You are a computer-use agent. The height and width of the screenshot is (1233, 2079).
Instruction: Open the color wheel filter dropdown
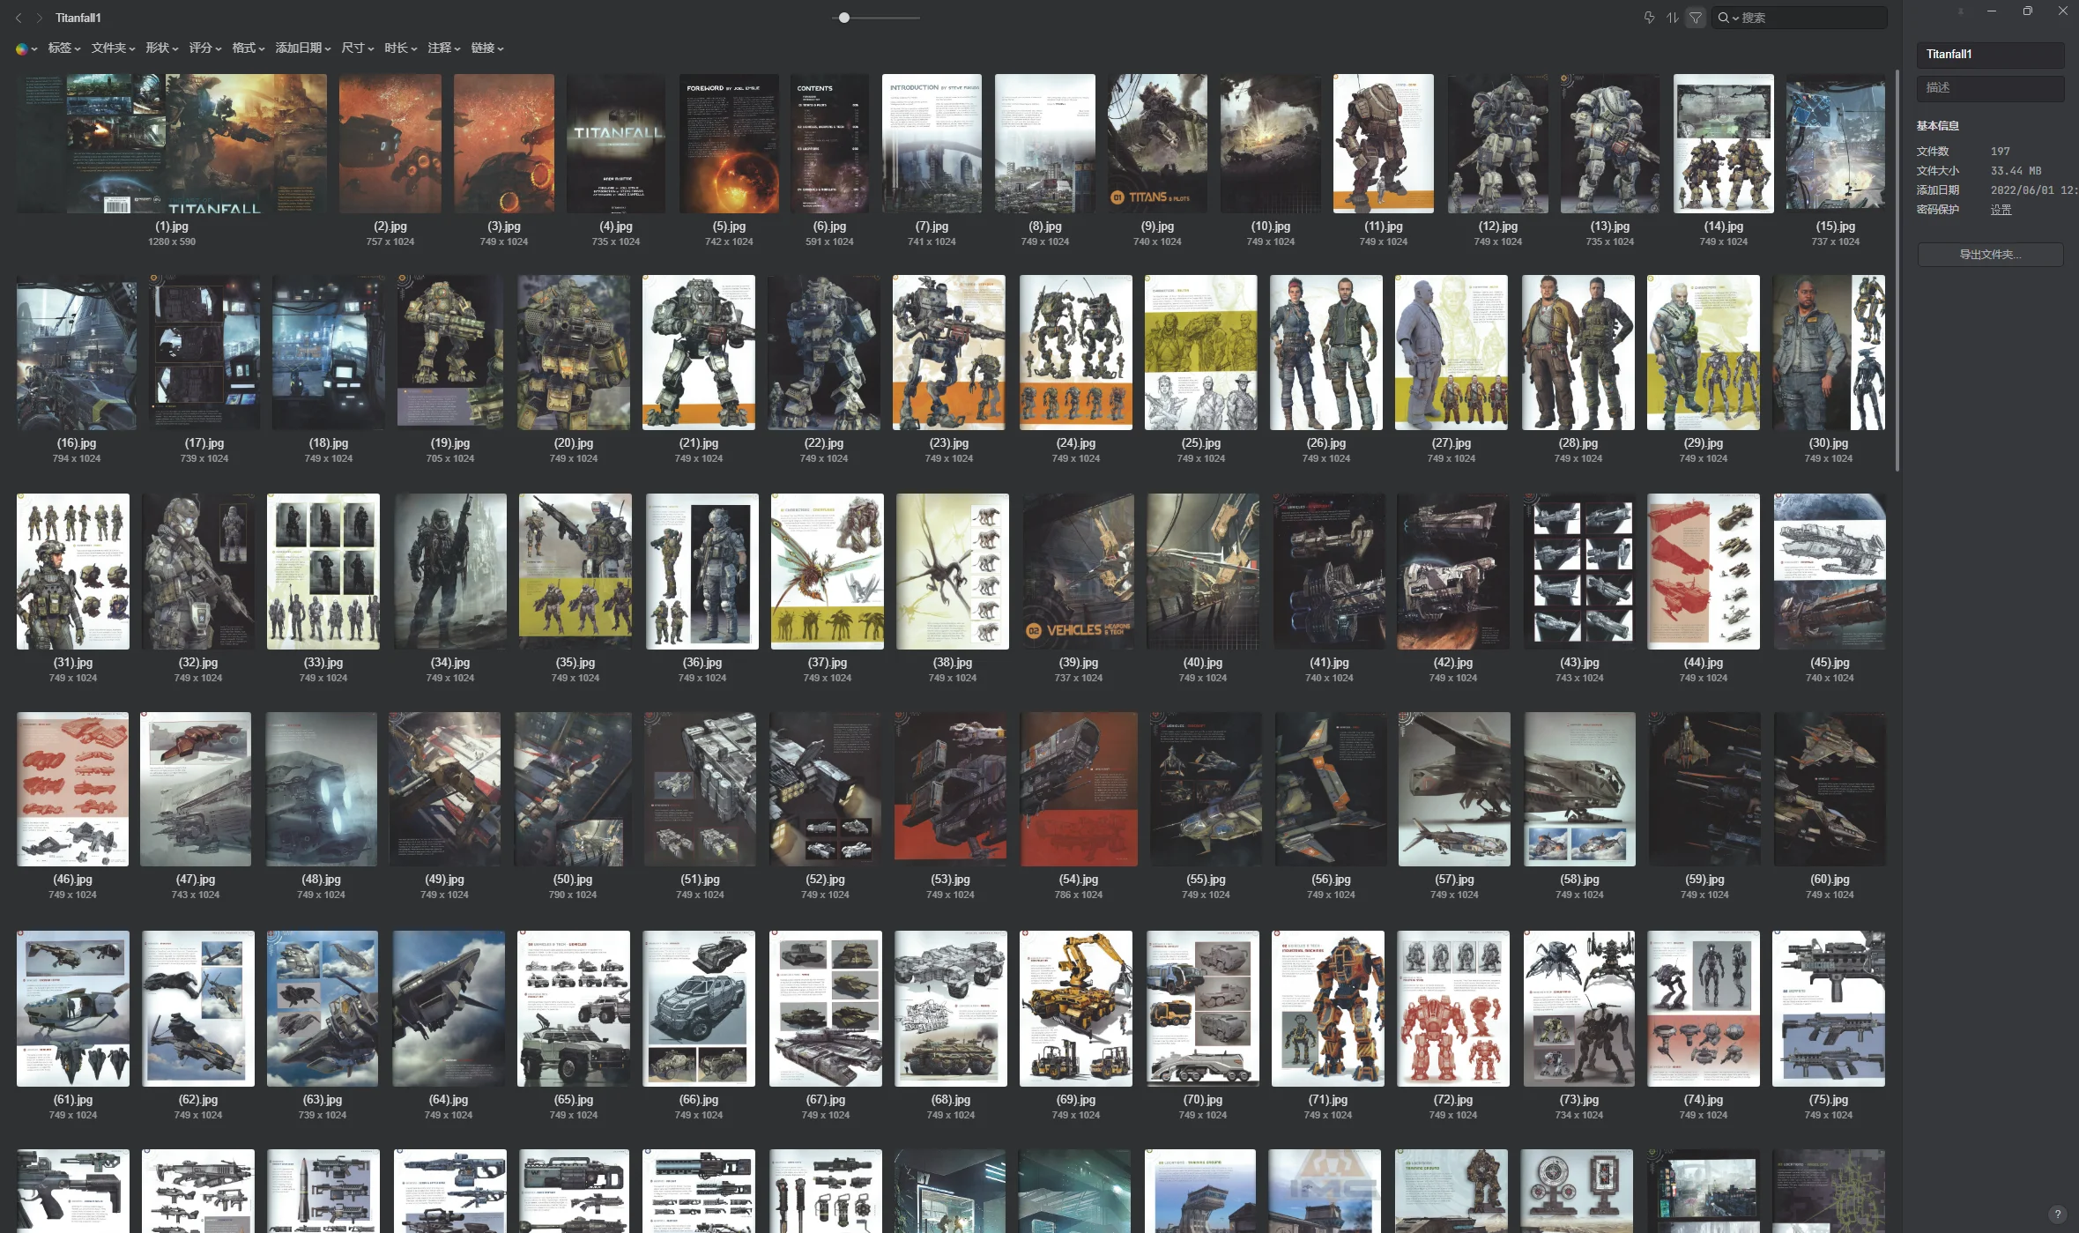pos(26,48)
